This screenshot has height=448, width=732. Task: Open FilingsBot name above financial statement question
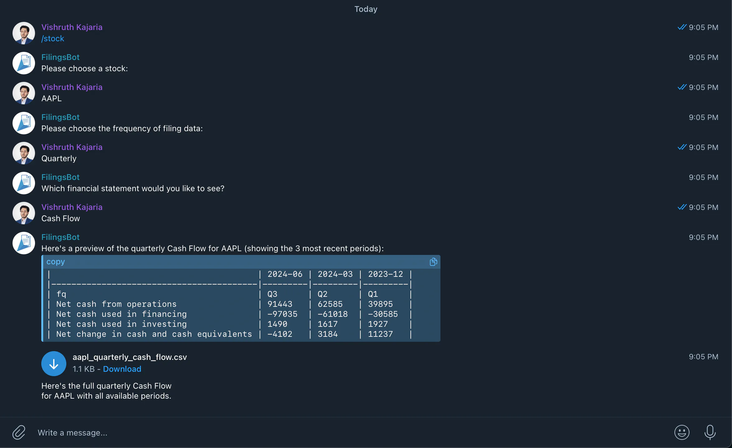coord(60,177)
